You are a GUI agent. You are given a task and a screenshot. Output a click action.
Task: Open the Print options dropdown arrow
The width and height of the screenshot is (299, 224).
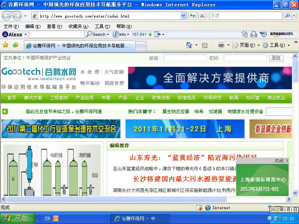pyautogui.click(x=228, y=45)
